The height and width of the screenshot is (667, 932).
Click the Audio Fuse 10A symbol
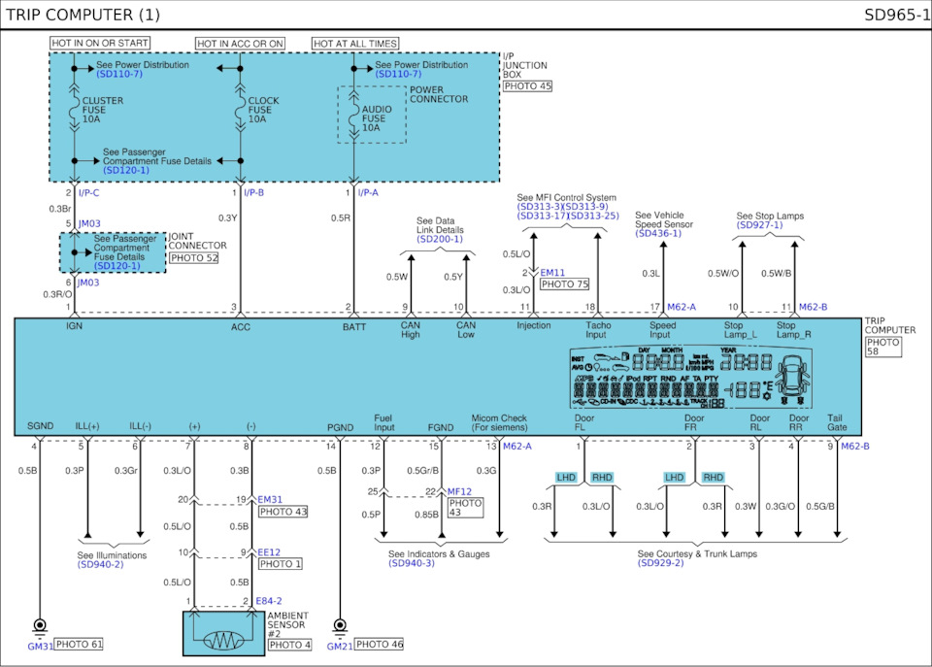point(354,116)
